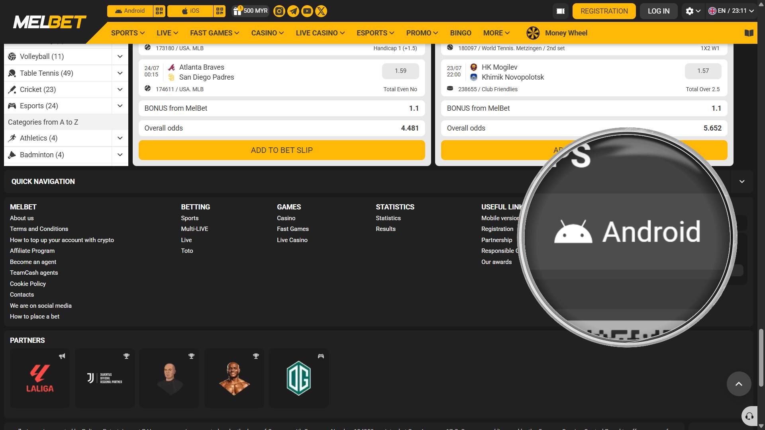Select Volleyball (11) in the sidebar
Viewport: 765px width, 430px height.
58,57
